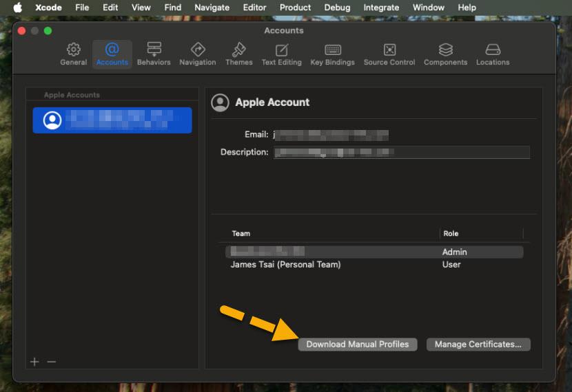The image size is (572, 392).
Task: Open the Apple menu
Action: click(x=17, y=8)
